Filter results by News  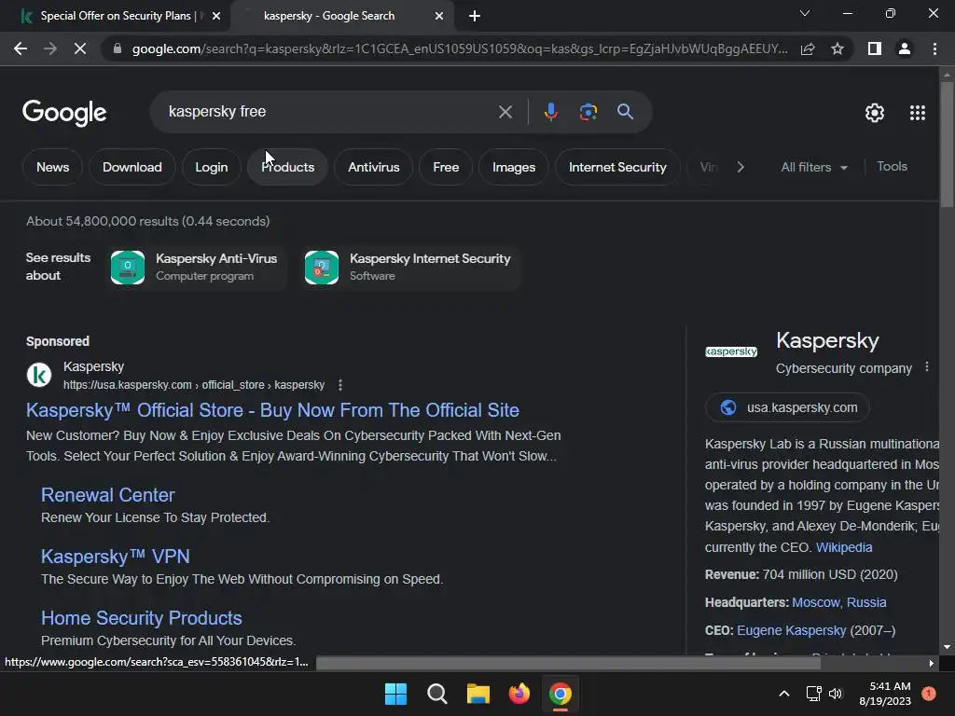52,167
